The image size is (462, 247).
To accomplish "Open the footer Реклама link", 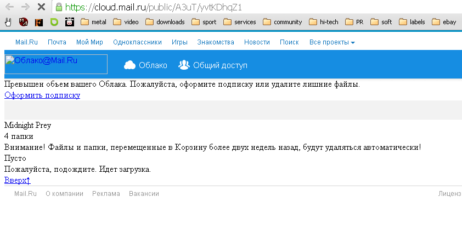I will pyautogui.click(x=106, y=194).
